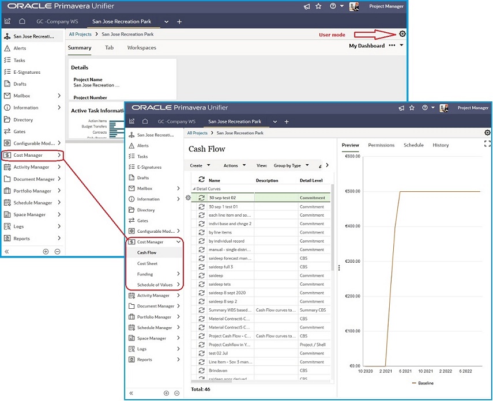This screenshot has width=493, height=401.
Task: Click All Projects breadcrumb in back window
Action: 80,34
